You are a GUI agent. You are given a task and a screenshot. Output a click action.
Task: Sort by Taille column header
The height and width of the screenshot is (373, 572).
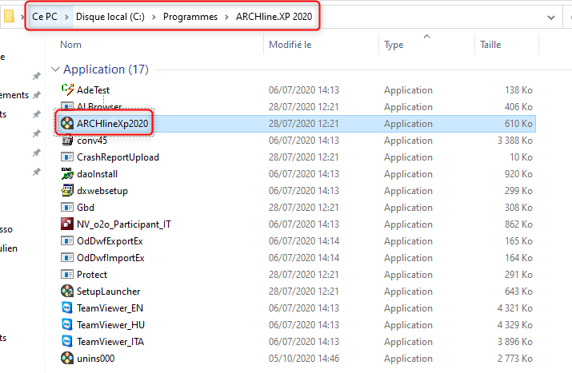(490, 45)
